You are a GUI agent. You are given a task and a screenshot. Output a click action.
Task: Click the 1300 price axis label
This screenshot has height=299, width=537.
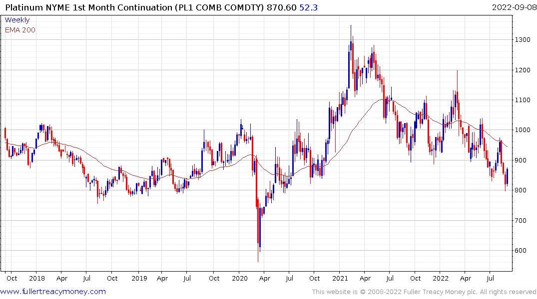pyautogui.click(x=523, y=40)
